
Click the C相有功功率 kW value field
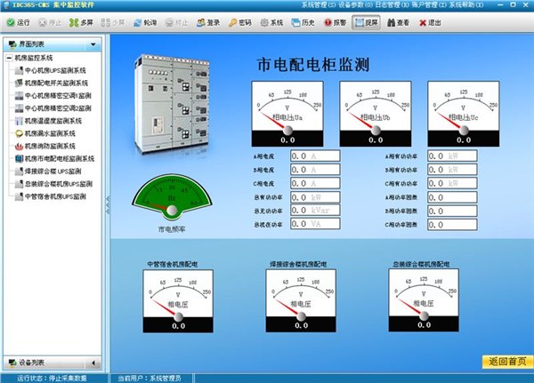(452, 183)
